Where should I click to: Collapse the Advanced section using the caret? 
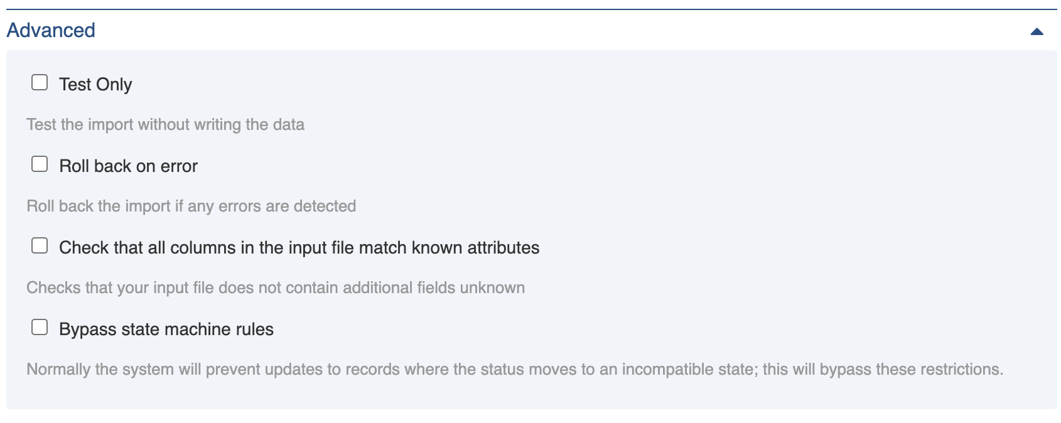coord(1037,31)
